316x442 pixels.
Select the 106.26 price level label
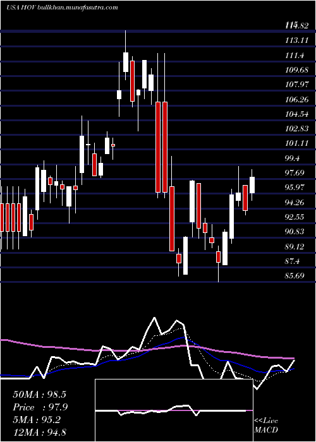tap(296, 100)
